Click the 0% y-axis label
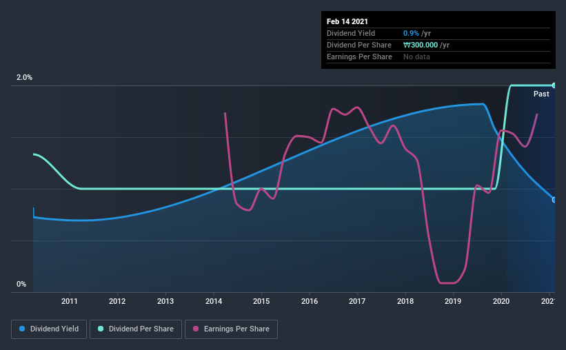Screen dimensions: 566x350 click(x=21, y=285)
